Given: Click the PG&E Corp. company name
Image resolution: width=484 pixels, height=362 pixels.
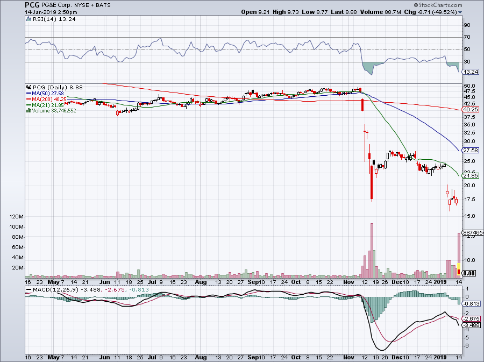Looking at the screenshot, I should pyautogui.click(x=56, y=5).
